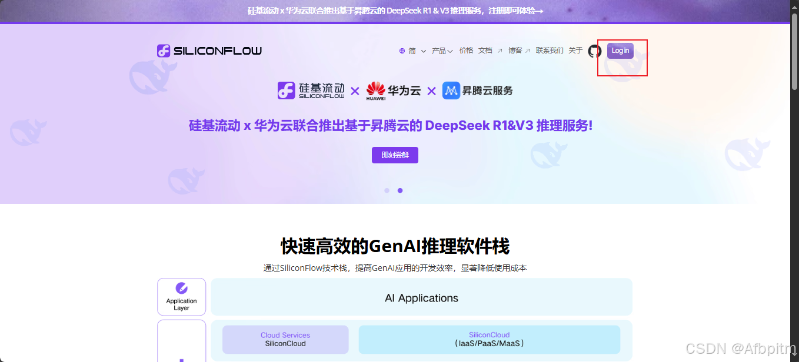Click the SiliconFlow logo in the header

coord(209,51)
